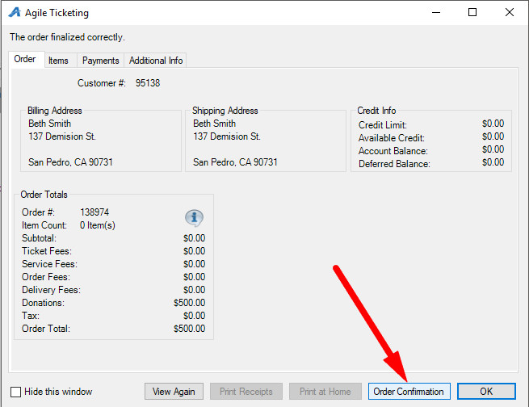Click the Account Balance $0.00 value
Screen dimensions: 529x407
(493, 149)
